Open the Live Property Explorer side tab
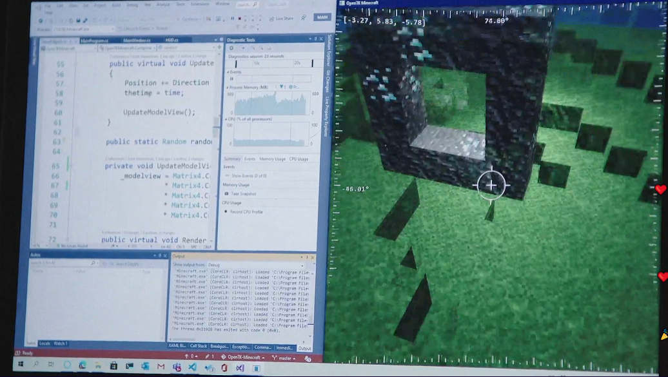Screen dimensions: 668x377 pos(327,117)
